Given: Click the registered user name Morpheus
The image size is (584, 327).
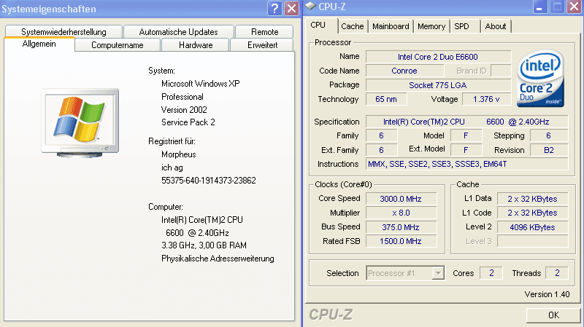Looking at the screenshot, I should point(178,154).
